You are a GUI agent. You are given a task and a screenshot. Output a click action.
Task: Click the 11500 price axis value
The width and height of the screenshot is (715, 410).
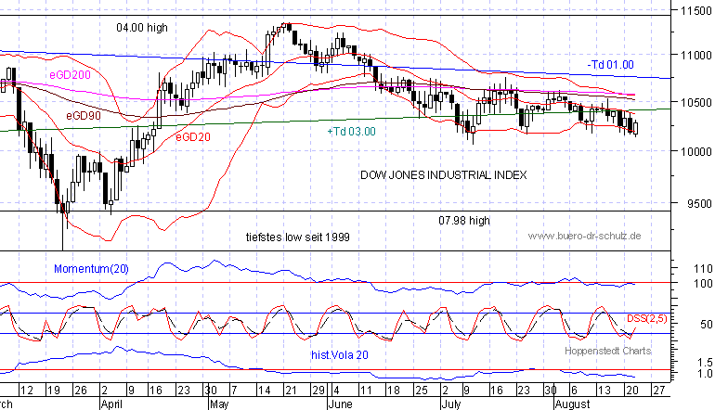pos(695,11)
